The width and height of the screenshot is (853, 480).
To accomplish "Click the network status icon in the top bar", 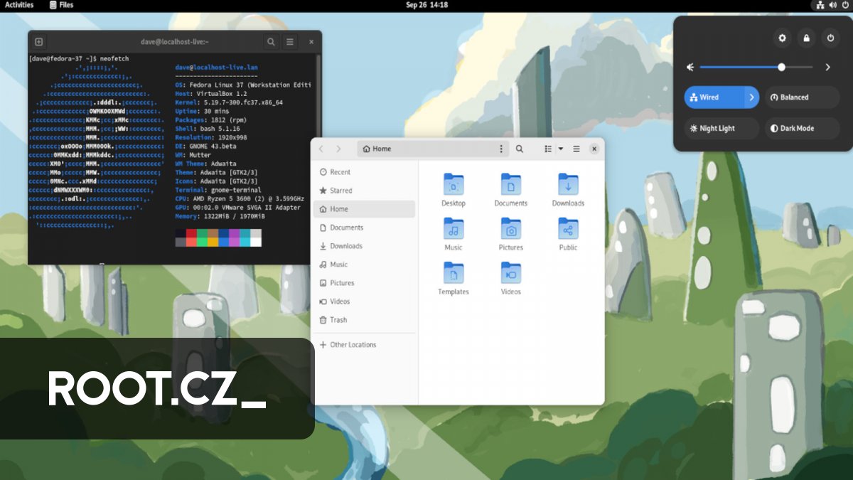I will click(819, 5).
